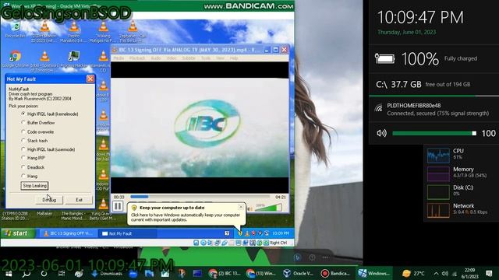This screenshot has width=499, height=280.
Task: Adjust the VLC volume slider
Action: coord(267,208)
